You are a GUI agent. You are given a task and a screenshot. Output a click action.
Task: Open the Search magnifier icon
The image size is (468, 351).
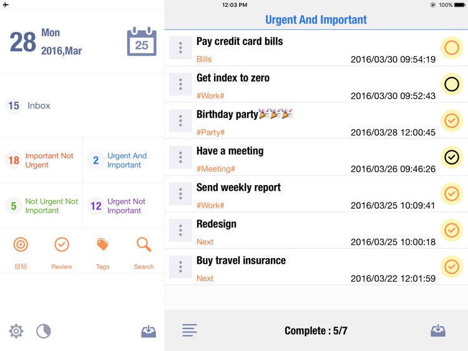144,244
